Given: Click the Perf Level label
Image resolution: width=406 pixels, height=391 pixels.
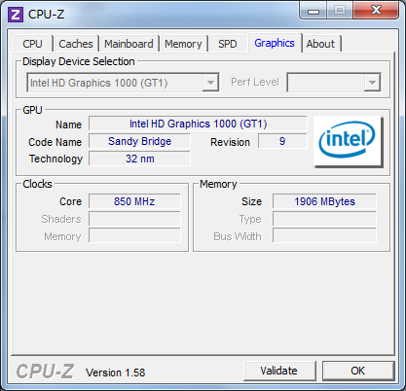Looking at the screenshot, I should [x=255, y=82].
